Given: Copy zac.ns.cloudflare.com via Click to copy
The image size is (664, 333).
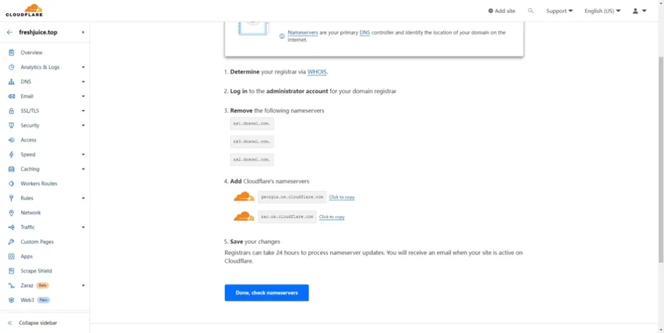Looking at the screenshot, I should (x=331, y=217).
